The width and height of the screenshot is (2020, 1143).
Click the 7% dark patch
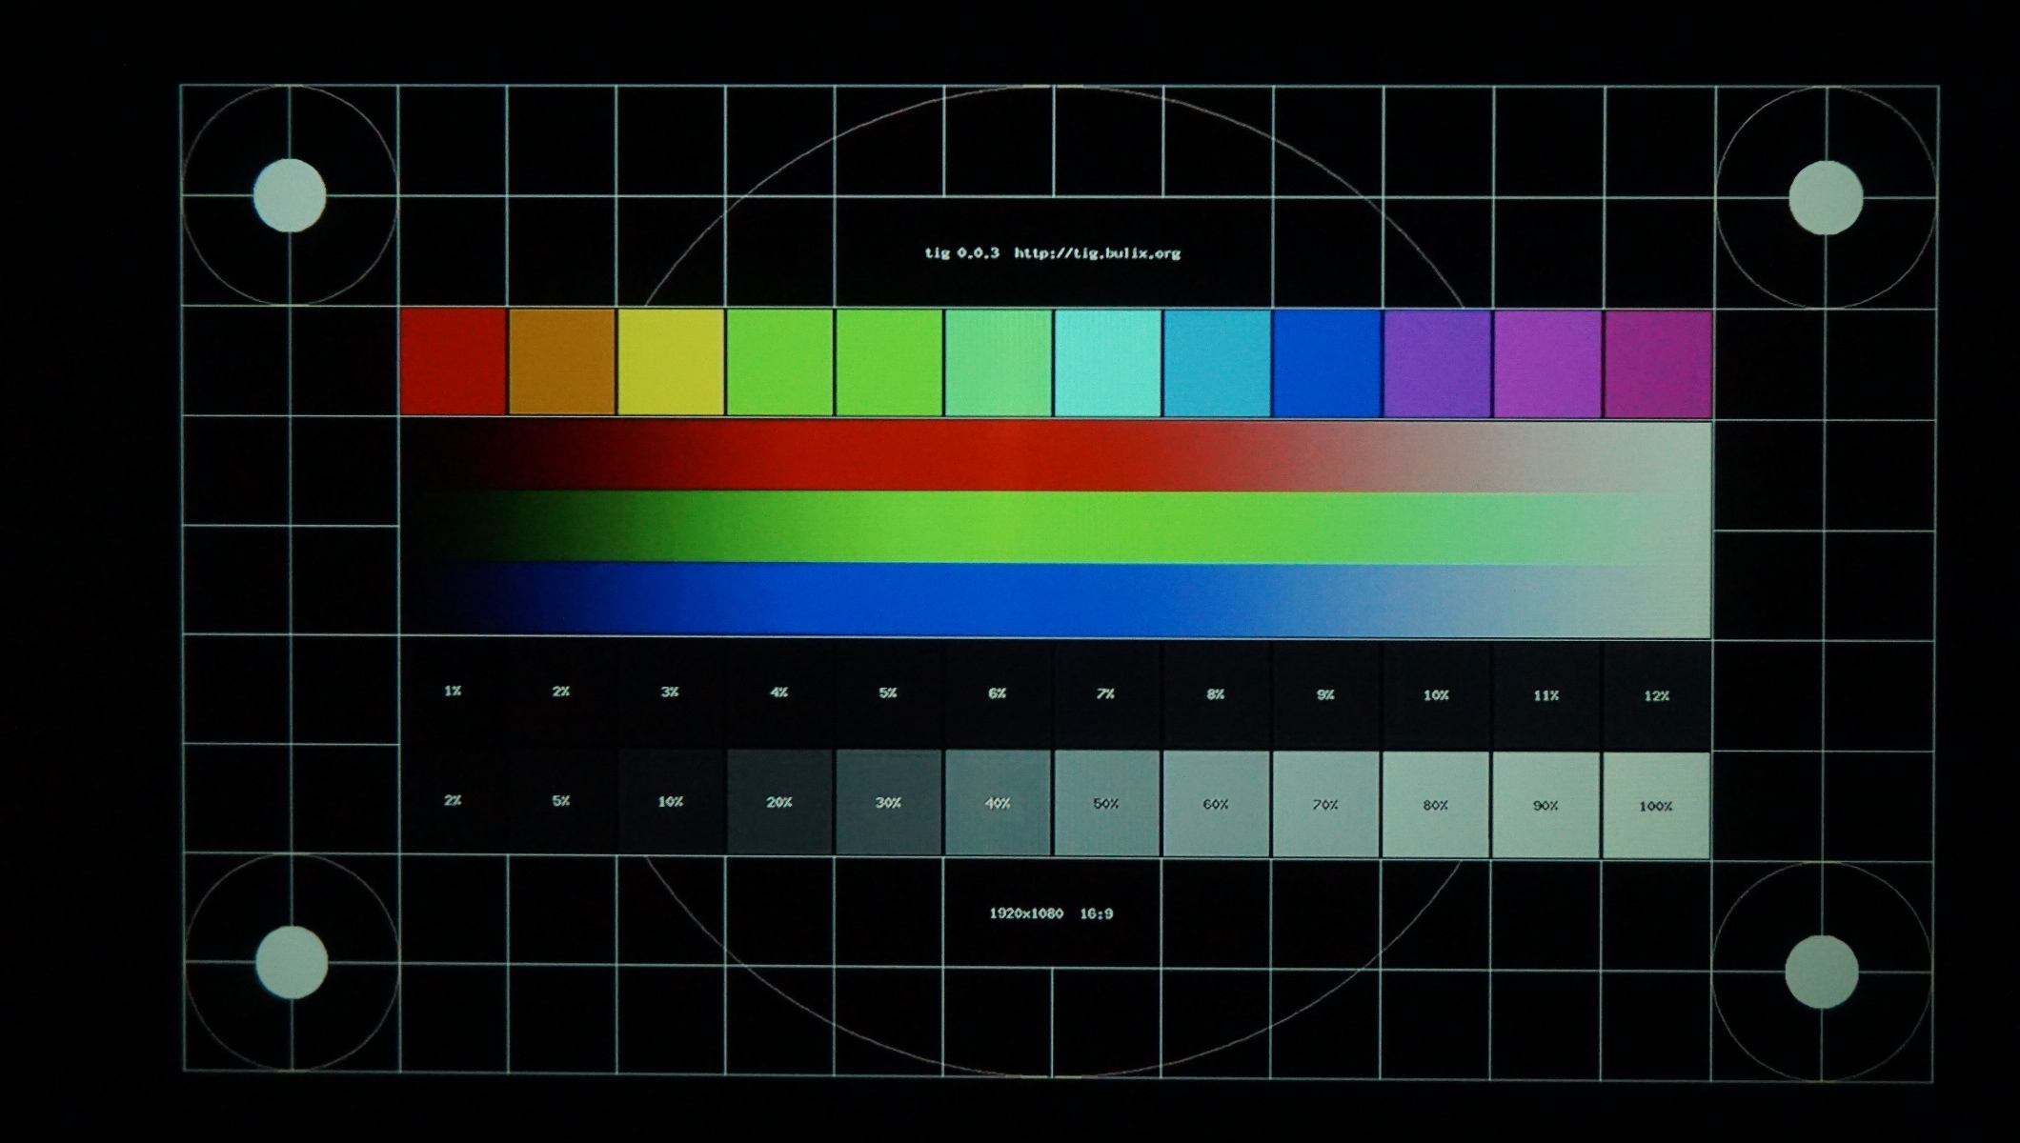coord(1107,694)
